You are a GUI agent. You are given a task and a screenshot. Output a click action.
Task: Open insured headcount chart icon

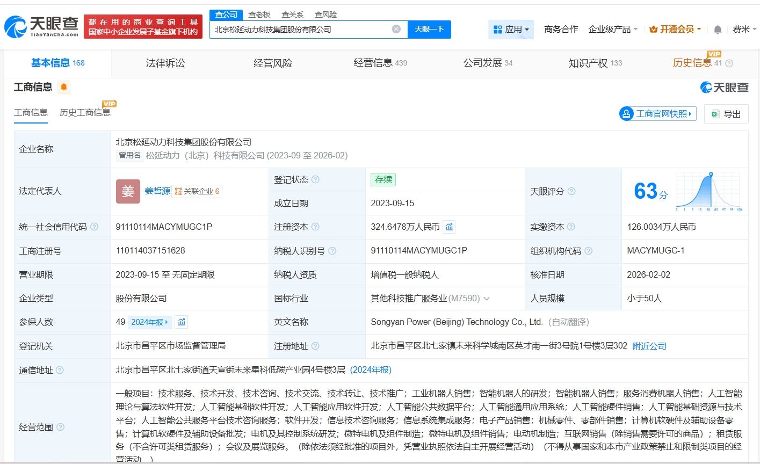(x=182, y=322)
